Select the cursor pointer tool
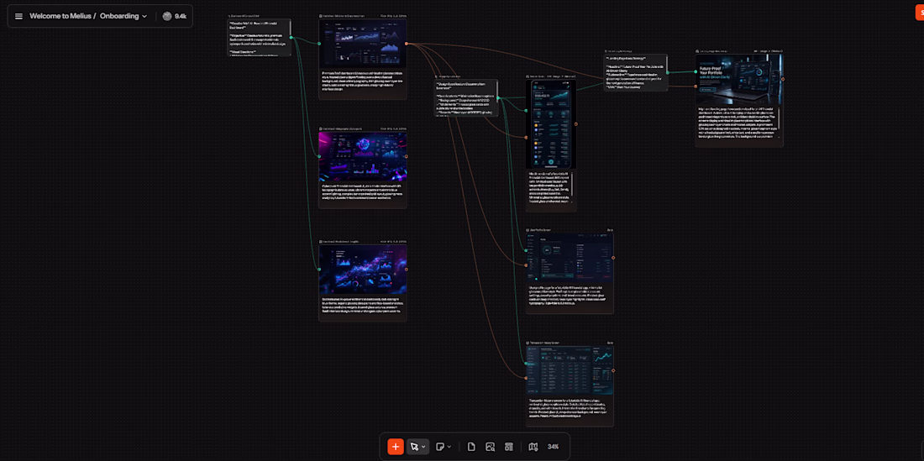 tap(414, 446)
